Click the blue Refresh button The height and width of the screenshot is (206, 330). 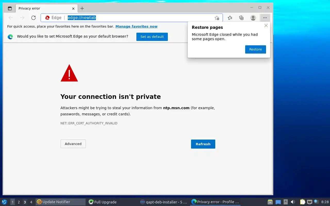click(x=203, y=144)
